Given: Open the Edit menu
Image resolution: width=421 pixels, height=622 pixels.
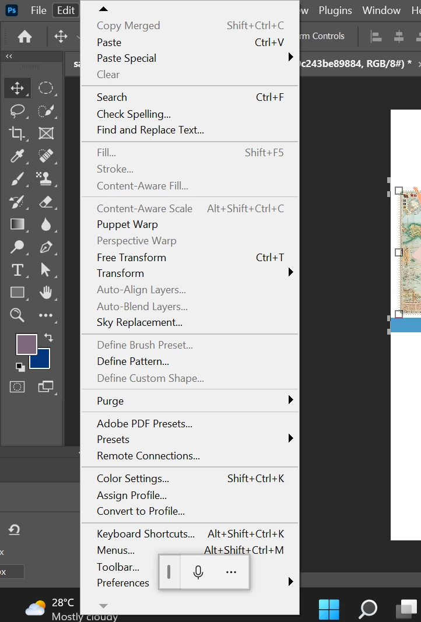Looking at the screenshot, I should click(x=65, y=10).
